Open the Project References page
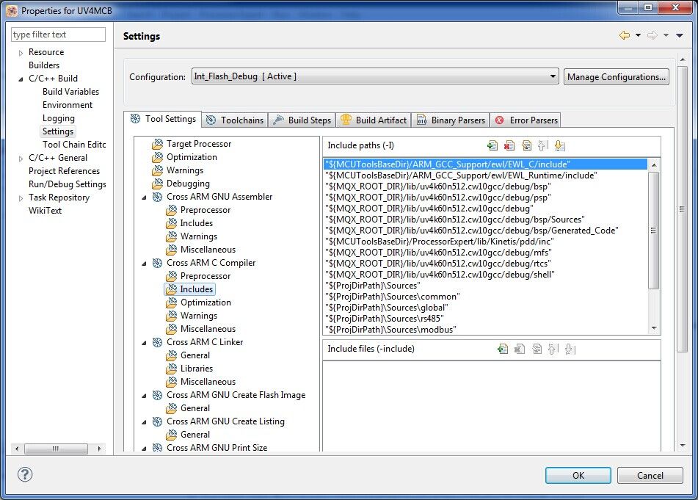The height and width of the screenshot is (500, 698). [64, 171]
